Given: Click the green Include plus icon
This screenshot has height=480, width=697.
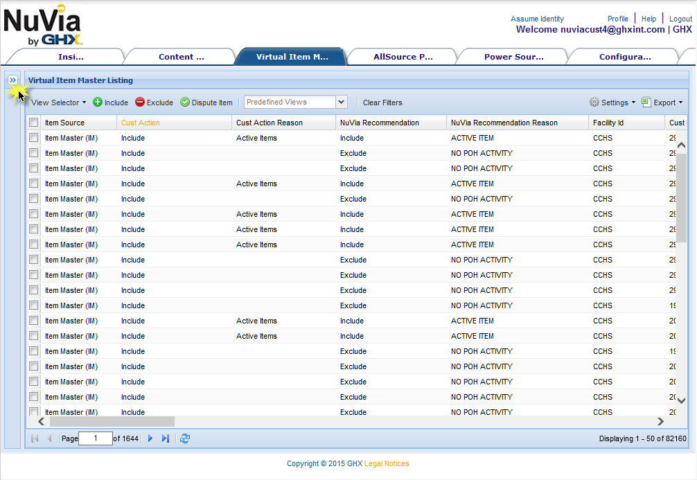Looking at the screenshot, I should point(98,103).
